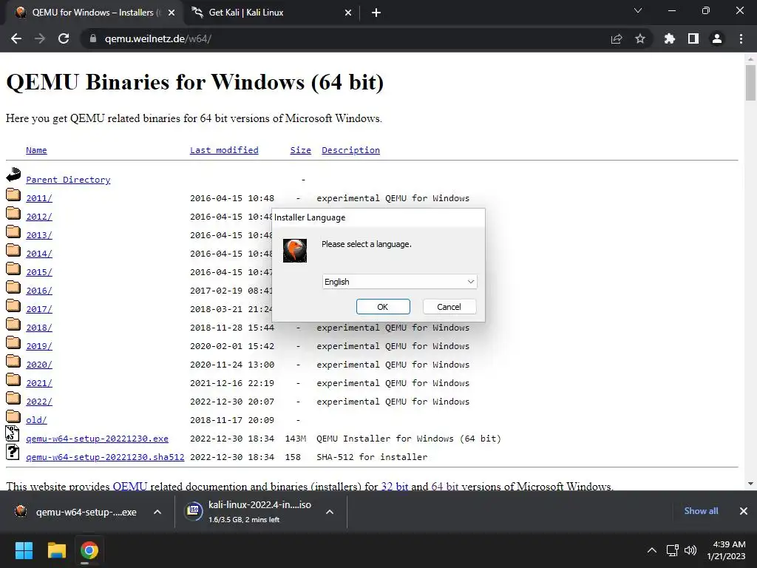757x568 pixels.
Task: Open the Parent Directory link
Action: click(68, 180)
